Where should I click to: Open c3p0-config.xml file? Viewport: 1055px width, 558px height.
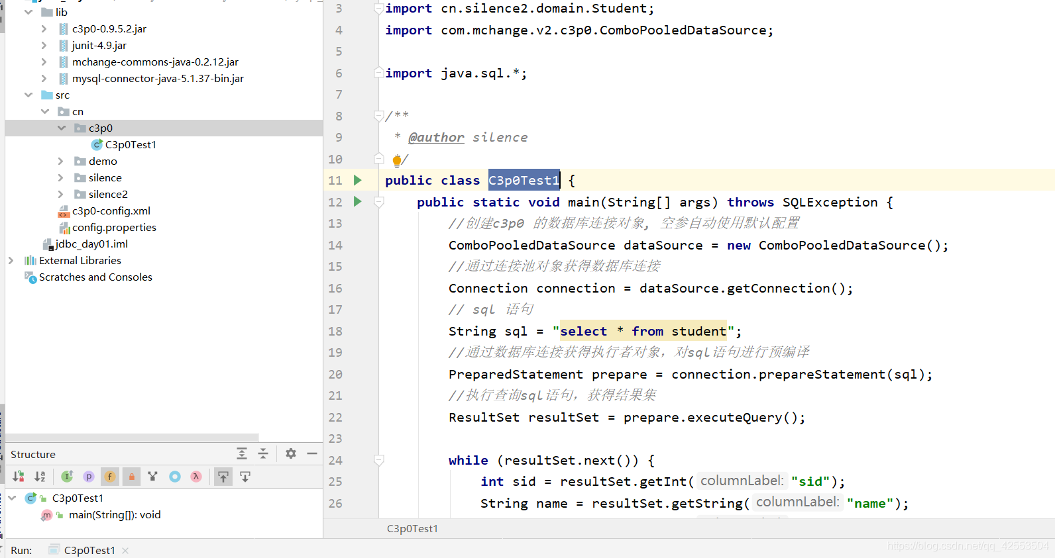tap(111, 210)
